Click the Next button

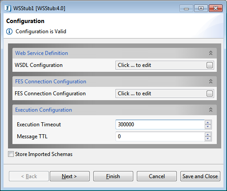pos(70,176)
